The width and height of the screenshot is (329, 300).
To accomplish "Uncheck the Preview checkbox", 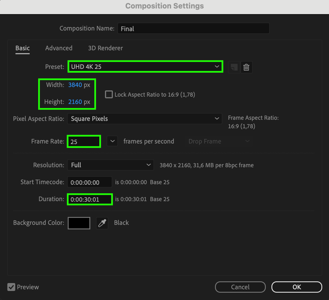I will pyautogui.click(x=11, y=287).
